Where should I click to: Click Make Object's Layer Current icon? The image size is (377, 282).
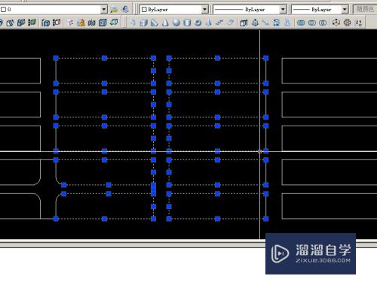point(114,10)
